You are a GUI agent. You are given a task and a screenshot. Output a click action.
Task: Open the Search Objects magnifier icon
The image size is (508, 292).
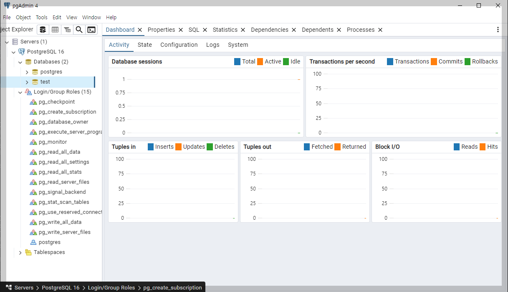click(79, 30)
